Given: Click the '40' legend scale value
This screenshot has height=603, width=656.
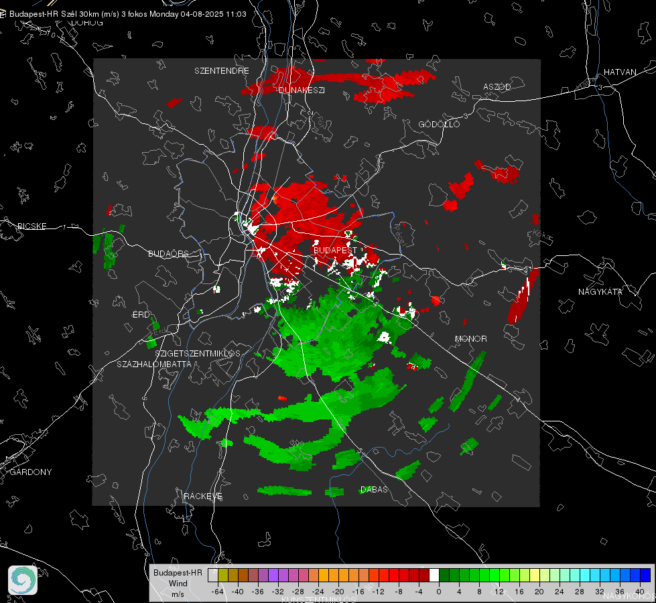Looking at the screenshot, I should pyautogui.click(x=640, y=592).
